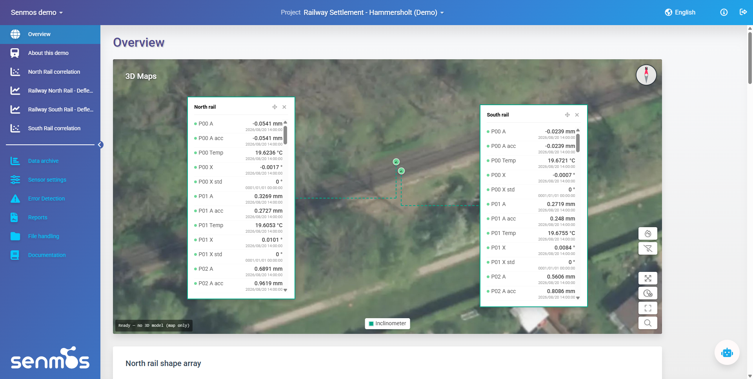Viewport: 753px width, 379px height.
Task: Toggle the crossed-out filter button on map
Action: click(648, 248)
